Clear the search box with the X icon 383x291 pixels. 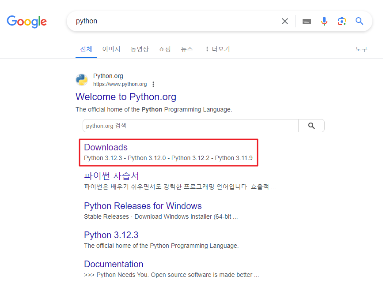click(x=285, y=21)
